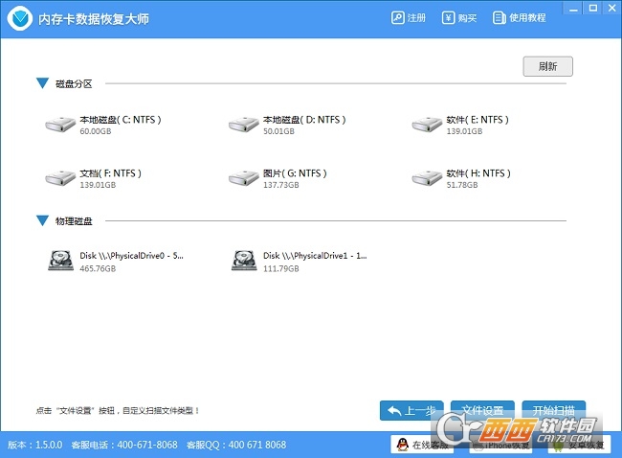Click the app logo shield icon
The width and height of the screenshot is (622, 458).
(20, 18)
